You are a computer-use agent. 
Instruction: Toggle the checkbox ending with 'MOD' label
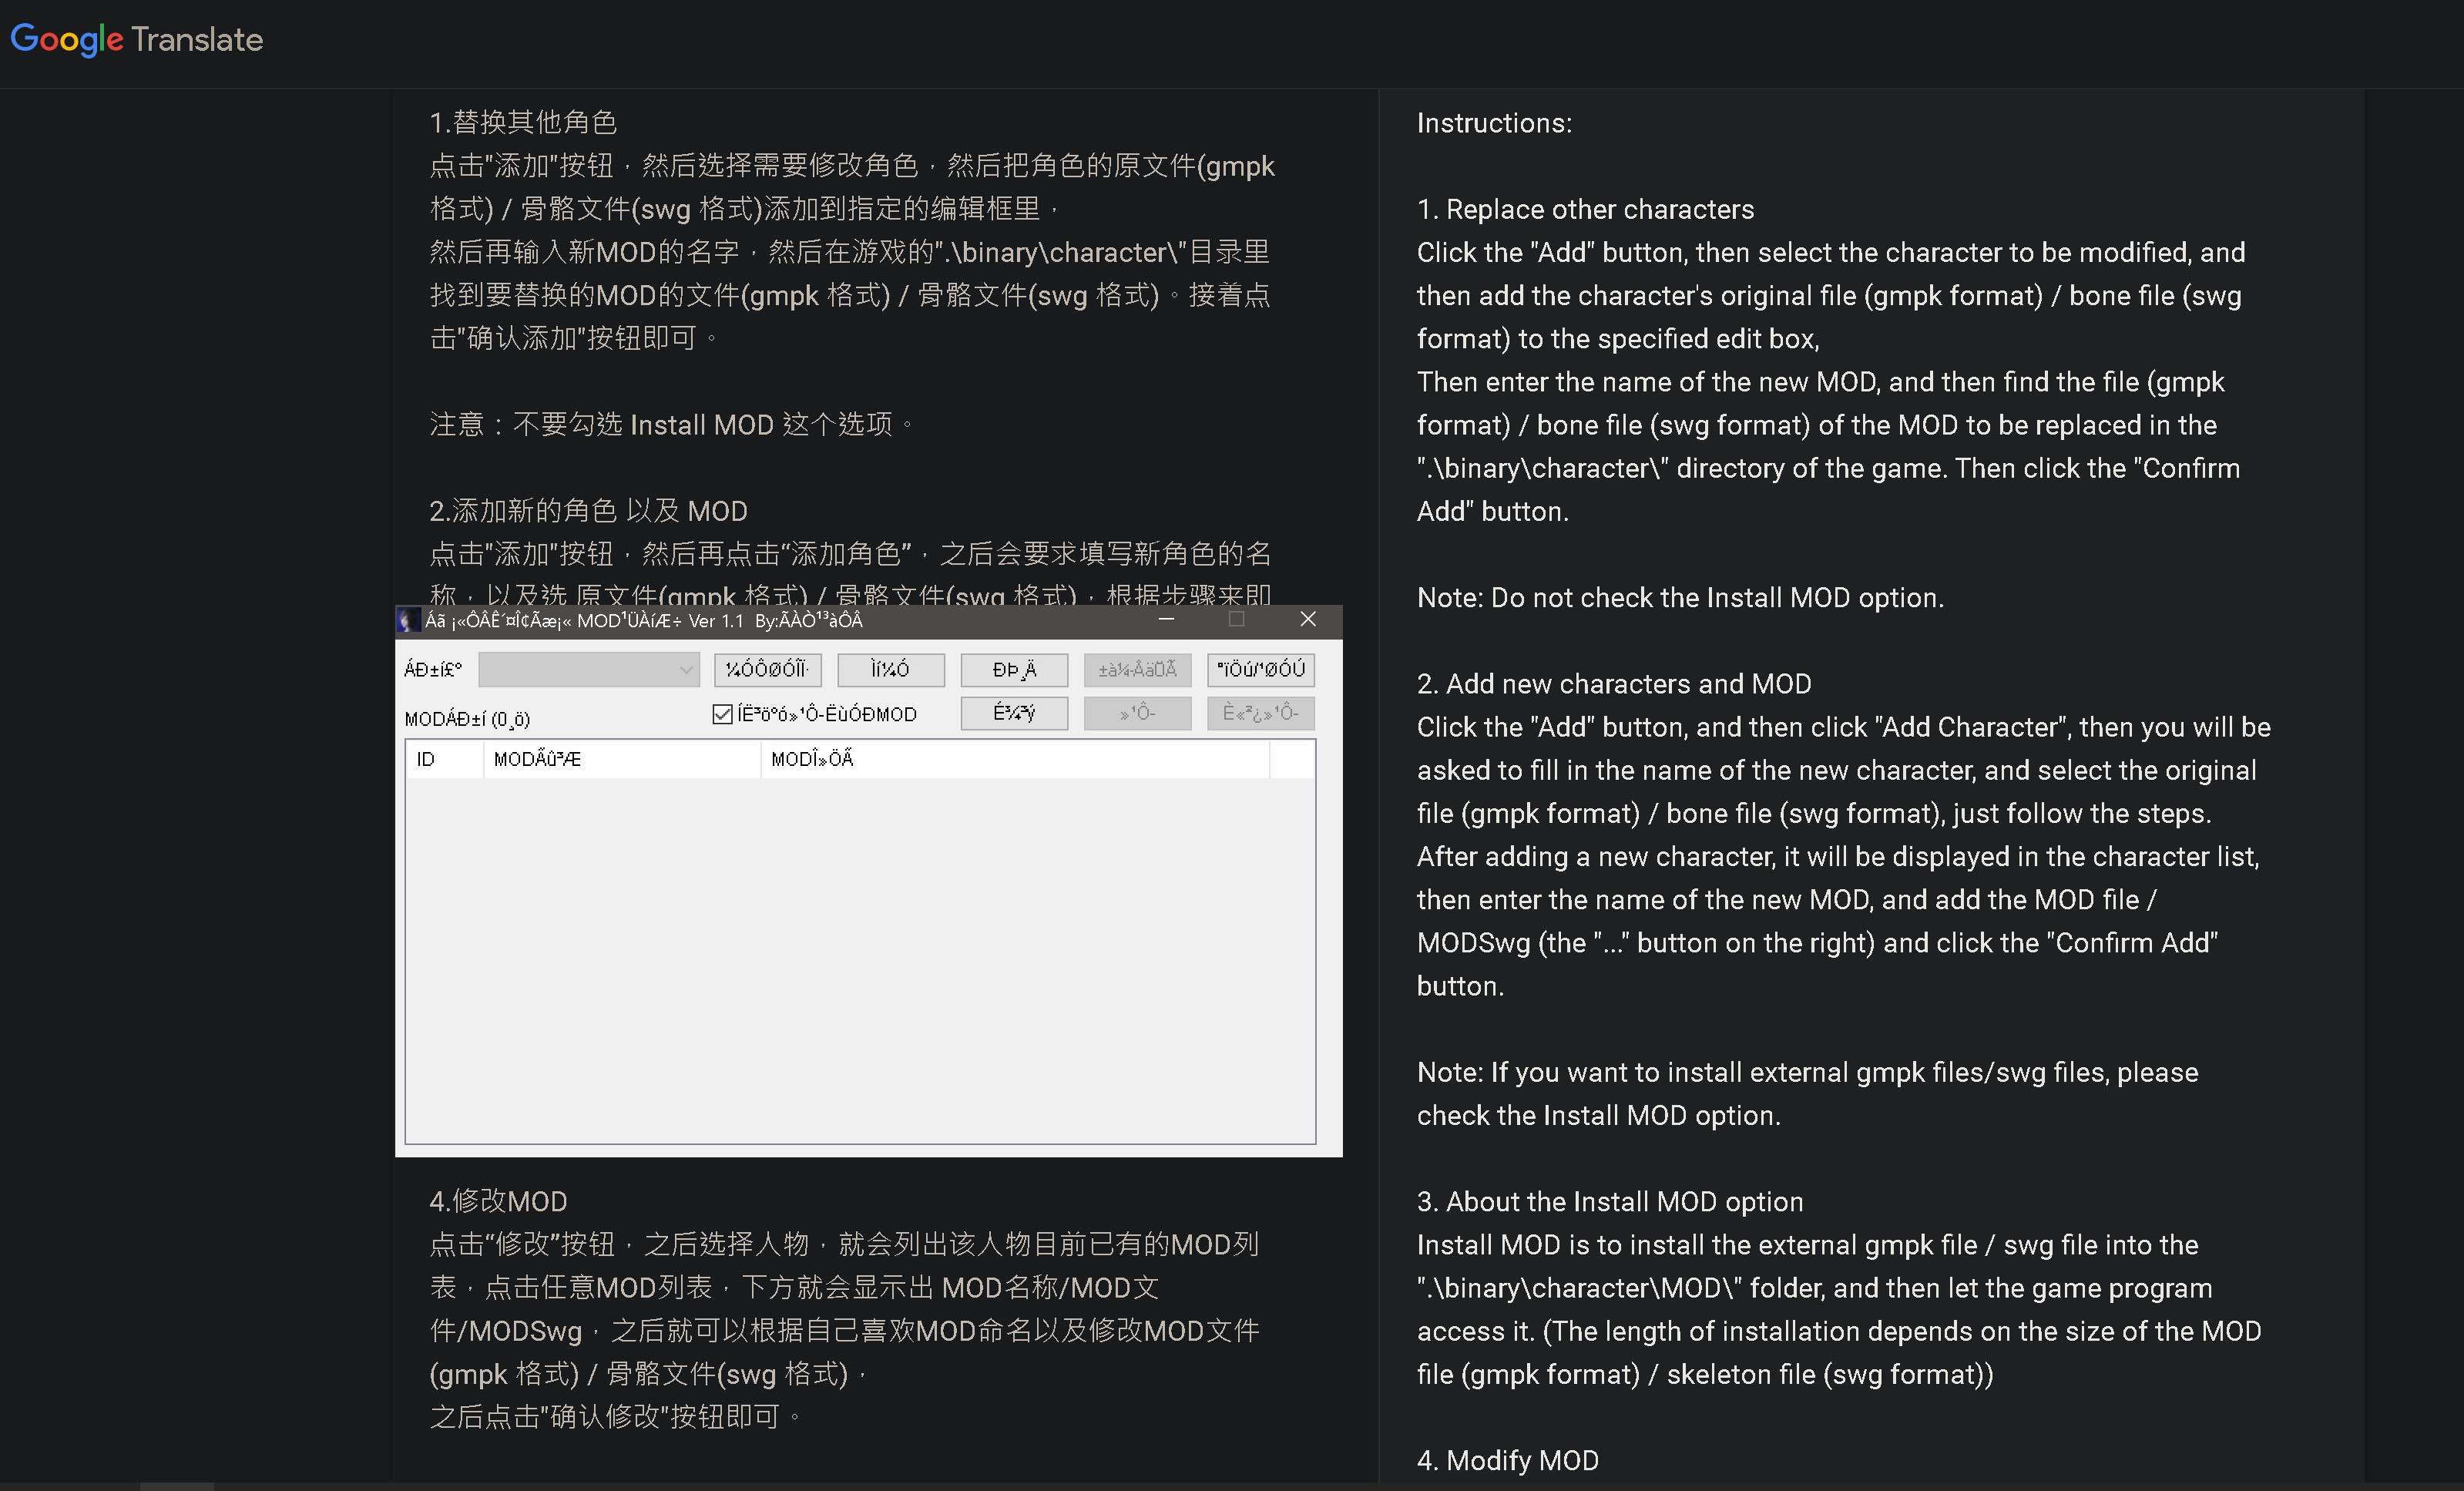coord(722,714)
